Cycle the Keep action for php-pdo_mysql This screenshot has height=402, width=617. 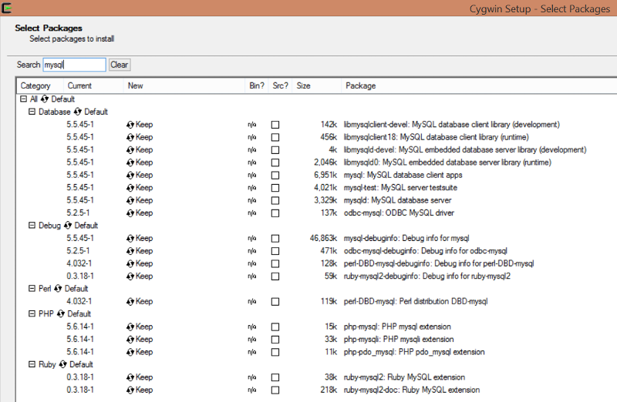coord(140,352)
